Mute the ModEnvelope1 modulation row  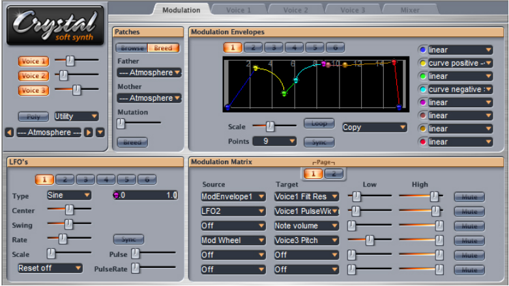click(469, 196)
